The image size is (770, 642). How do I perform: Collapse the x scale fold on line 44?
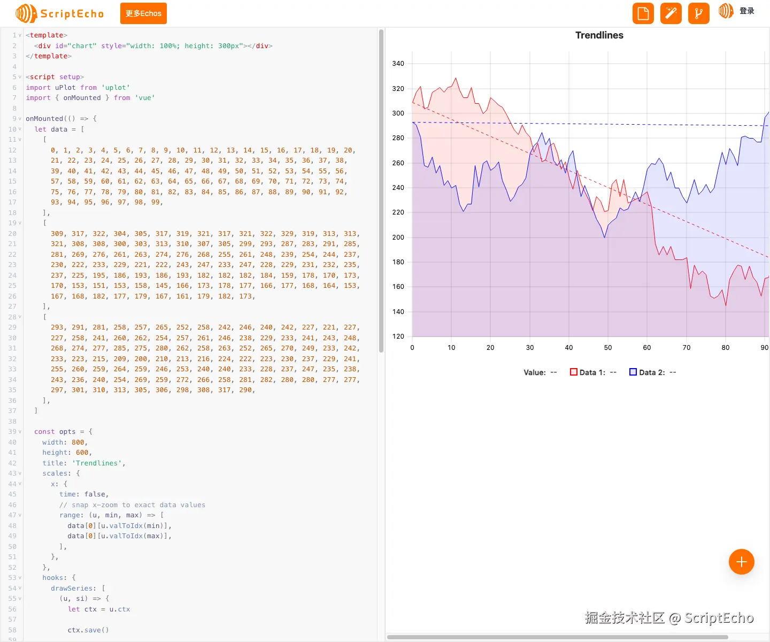click(20, 484)
